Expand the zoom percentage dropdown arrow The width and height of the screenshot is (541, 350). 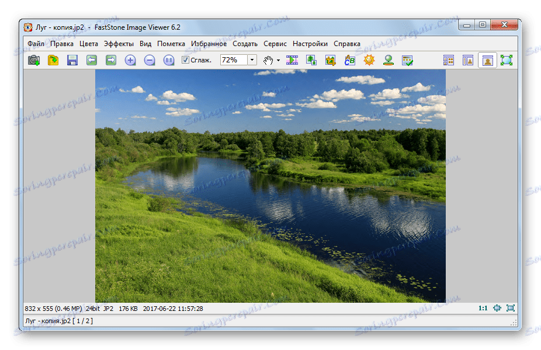[x=252, y=60]
